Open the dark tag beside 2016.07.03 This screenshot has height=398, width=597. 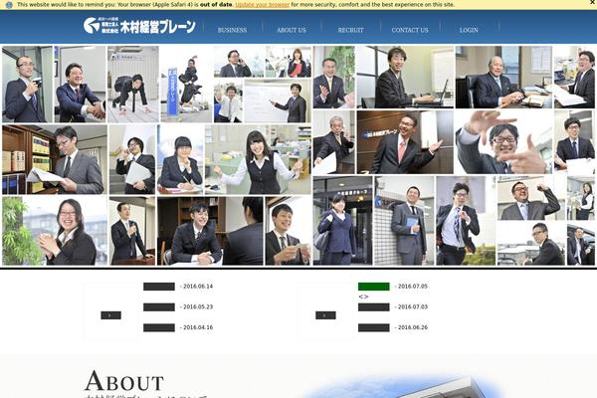pyautogui.click(x=374, y=307)
